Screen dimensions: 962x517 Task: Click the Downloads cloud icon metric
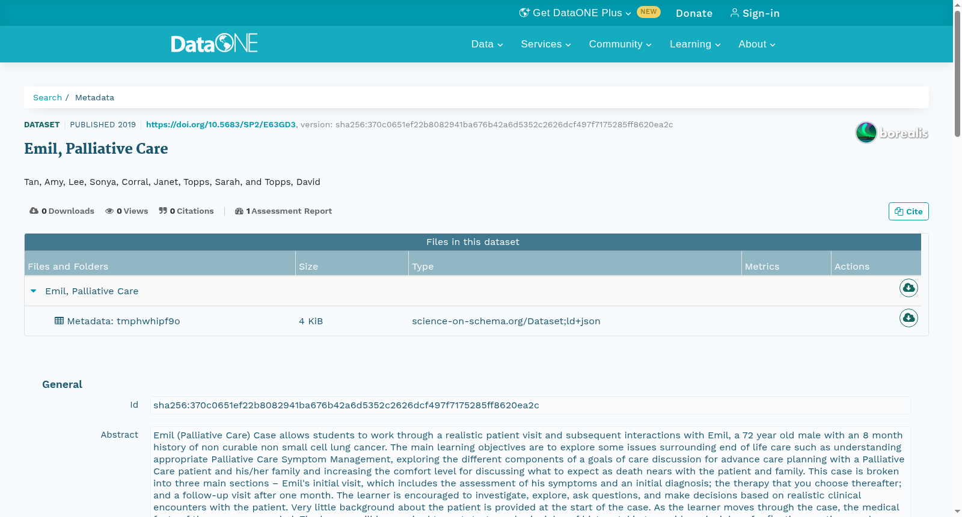34,211
